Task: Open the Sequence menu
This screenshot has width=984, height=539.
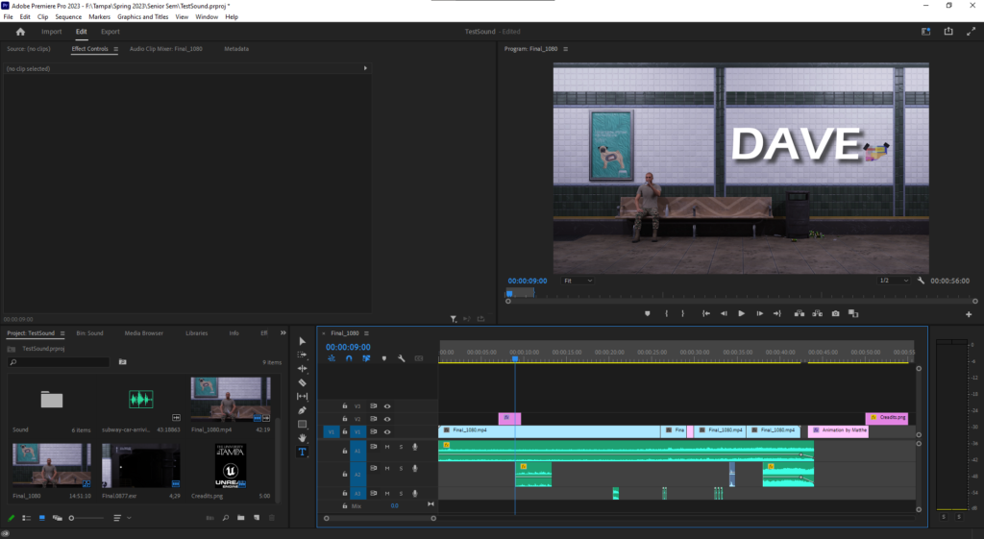Action: click(x=68, y=17)
